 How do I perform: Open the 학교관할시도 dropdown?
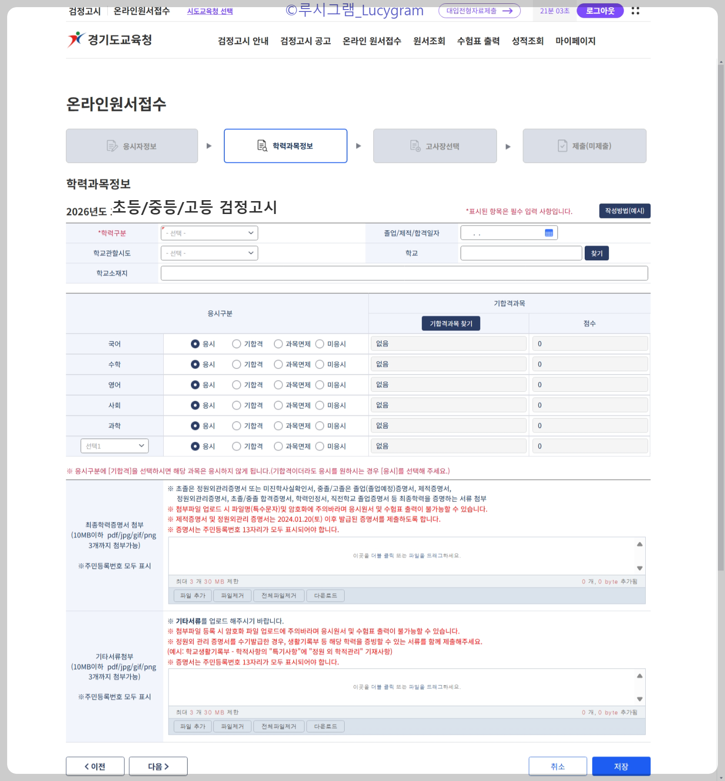(x=210, y=253)
